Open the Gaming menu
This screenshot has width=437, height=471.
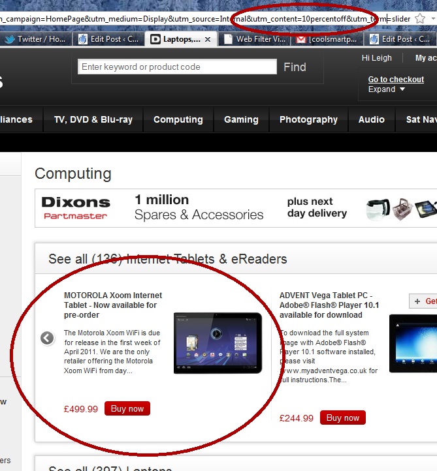coord(241,119)
